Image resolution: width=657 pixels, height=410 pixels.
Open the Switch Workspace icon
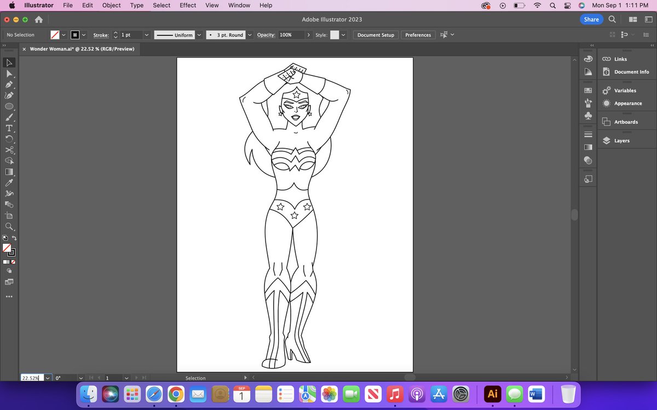click(648, 19)
